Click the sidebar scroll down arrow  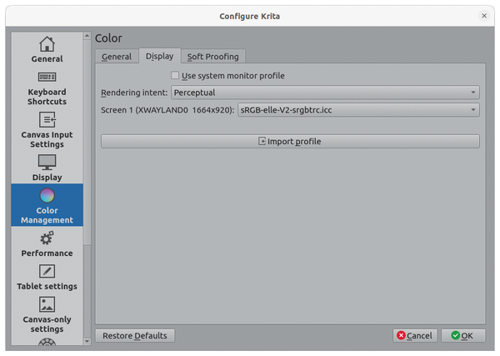tap(87, 340)
